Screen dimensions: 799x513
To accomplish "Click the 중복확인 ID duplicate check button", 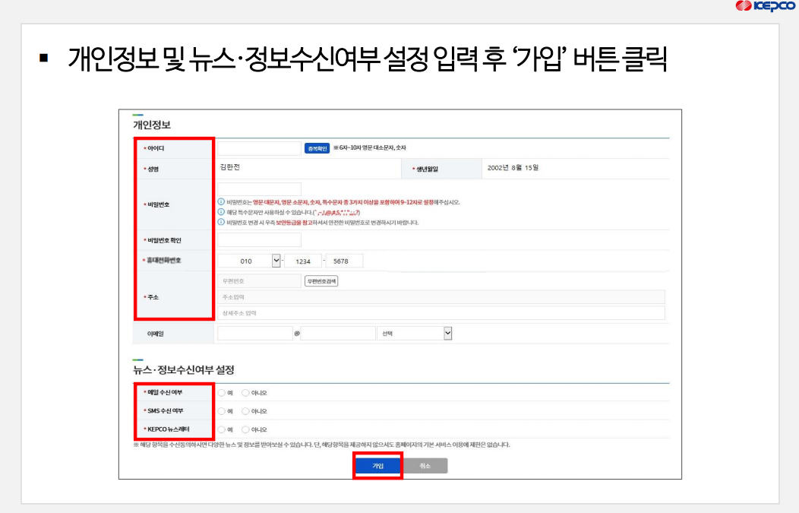I will (x=315, y=150).
